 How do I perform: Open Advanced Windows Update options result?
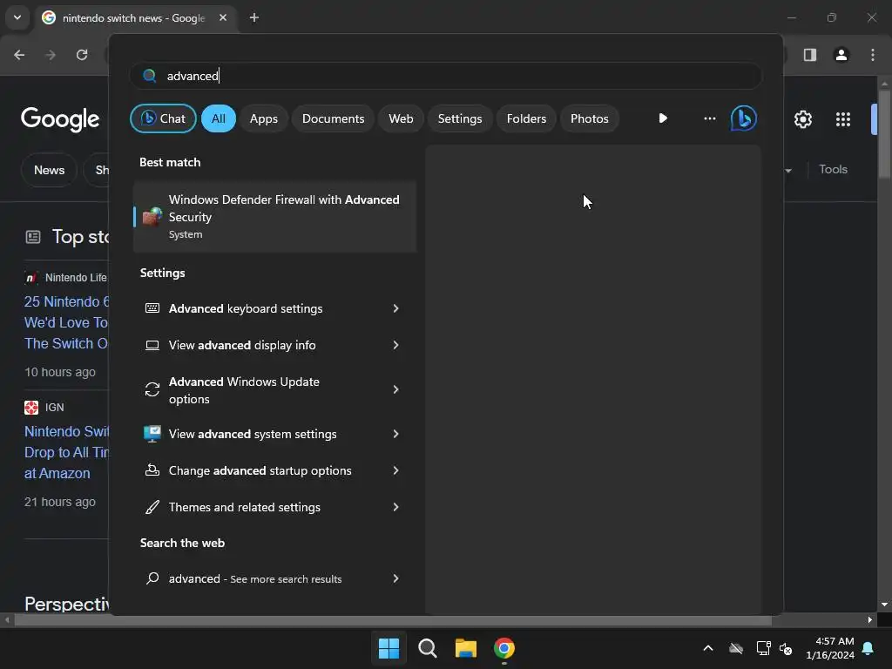pyautogui.click(x=274, y=390)
